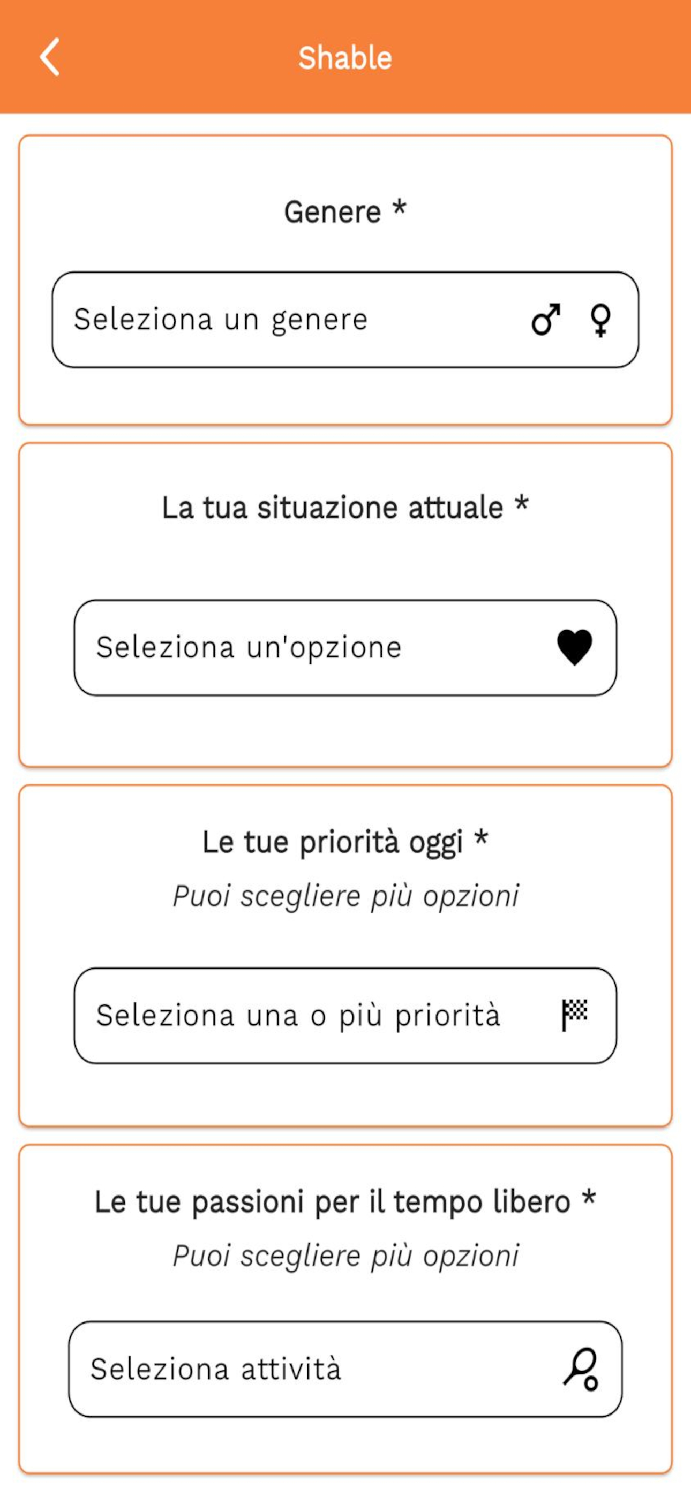Click the Shable header title
The image size is (691, 1497).
pyautogui.click(x=345, y=57)
